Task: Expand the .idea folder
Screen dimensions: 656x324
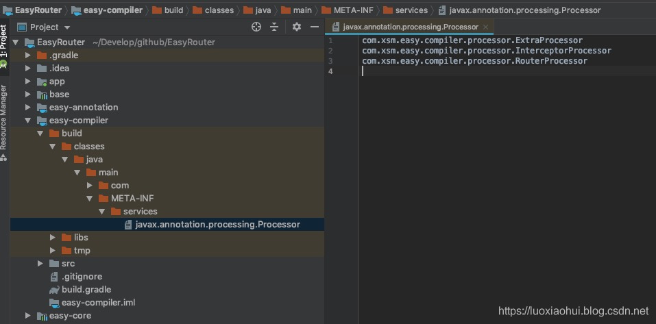Action: point(28,68)
